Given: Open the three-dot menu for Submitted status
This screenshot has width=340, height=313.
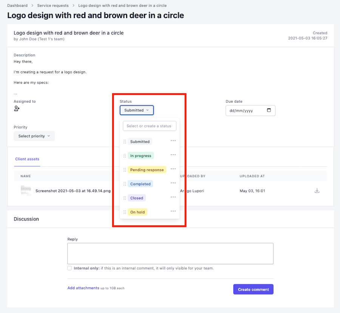Looking at the screenshot, I should 173,141.
